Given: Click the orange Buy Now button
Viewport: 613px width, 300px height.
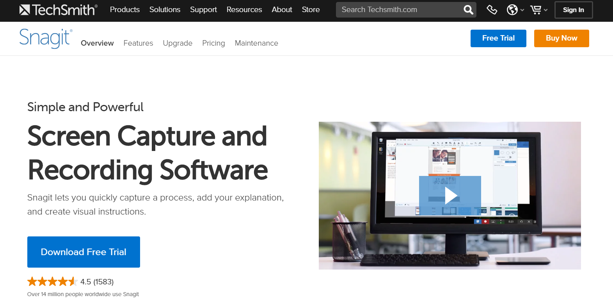Looking at the screenshot, I should click(561, 38).
